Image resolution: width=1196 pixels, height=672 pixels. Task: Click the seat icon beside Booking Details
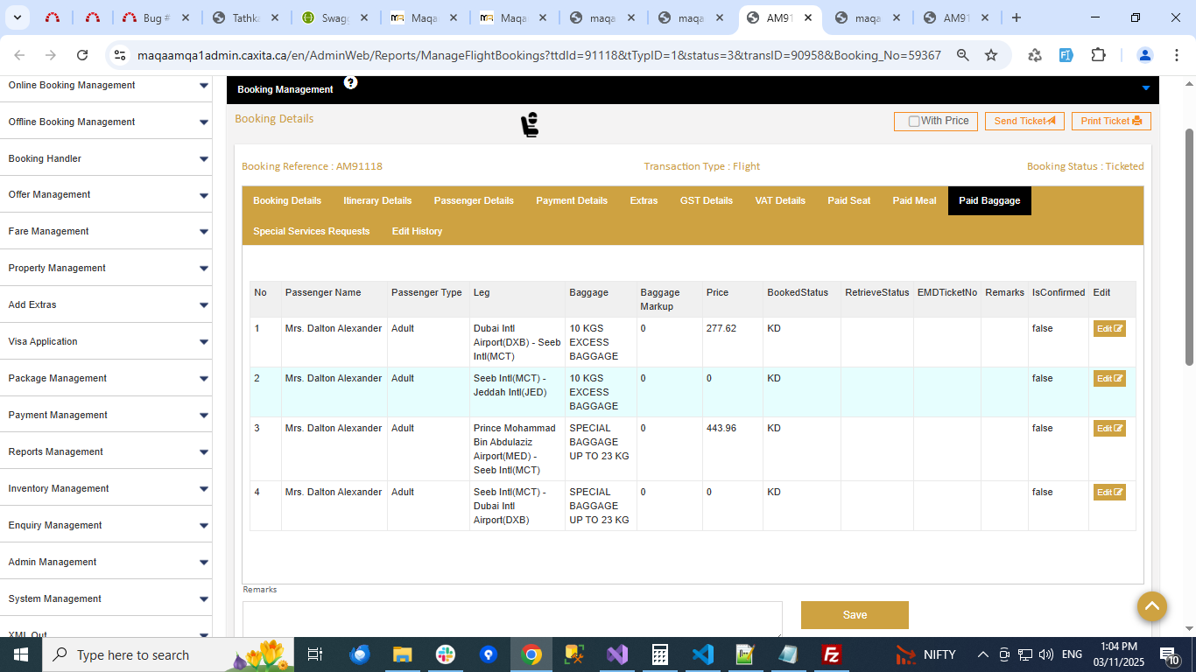pos(530,125)
